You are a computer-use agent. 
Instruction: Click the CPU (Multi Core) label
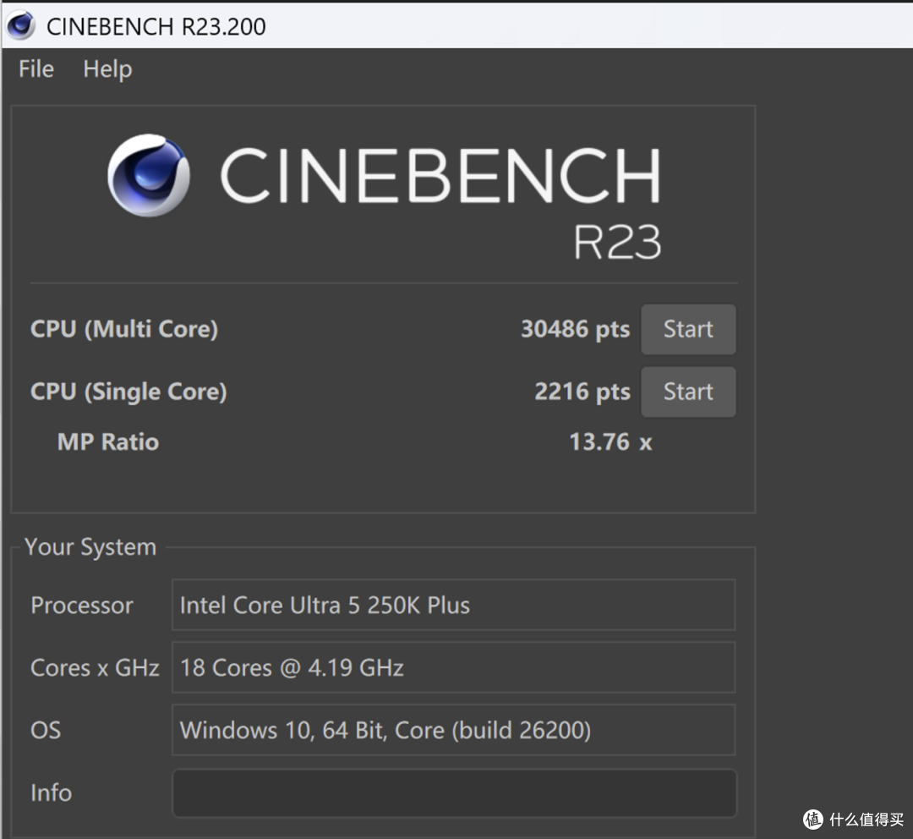coord(124,329)
